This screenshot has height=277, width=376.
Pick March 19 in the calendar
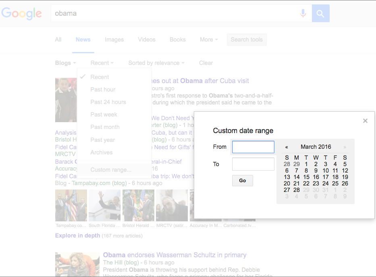click(345, 177)
